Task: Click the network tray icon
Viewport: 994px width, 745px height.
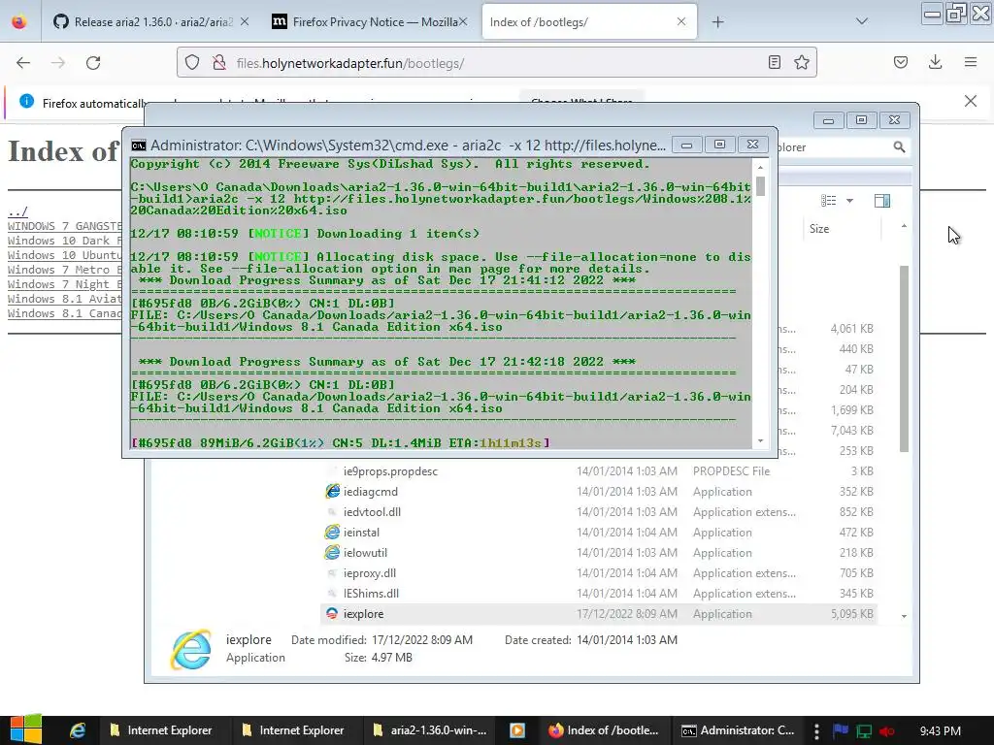Action: pos(863,731)
